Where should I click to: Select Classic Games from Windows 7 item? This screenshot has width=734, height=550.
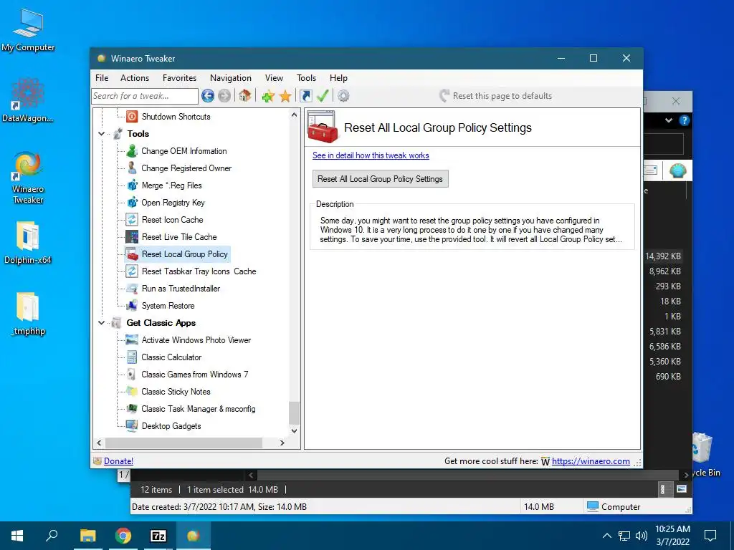[x=195, y=375]
